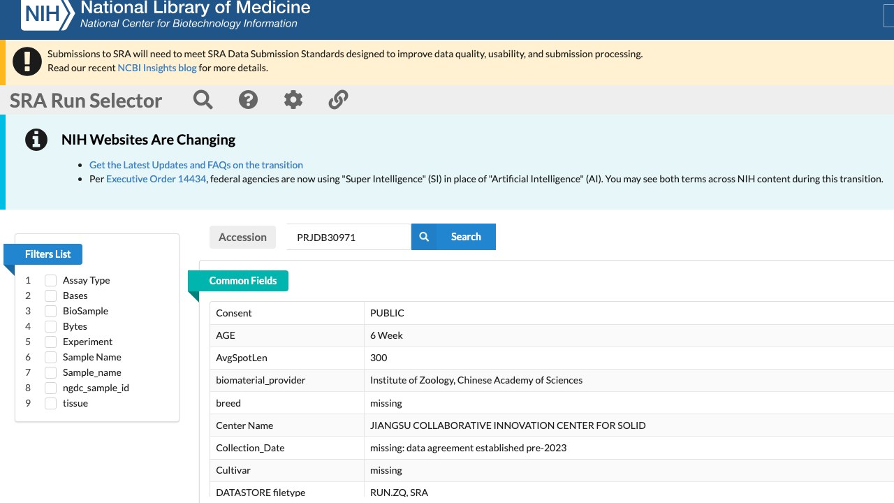Check the Bases filter
The image size is (894, 503).
coord(50,296)
